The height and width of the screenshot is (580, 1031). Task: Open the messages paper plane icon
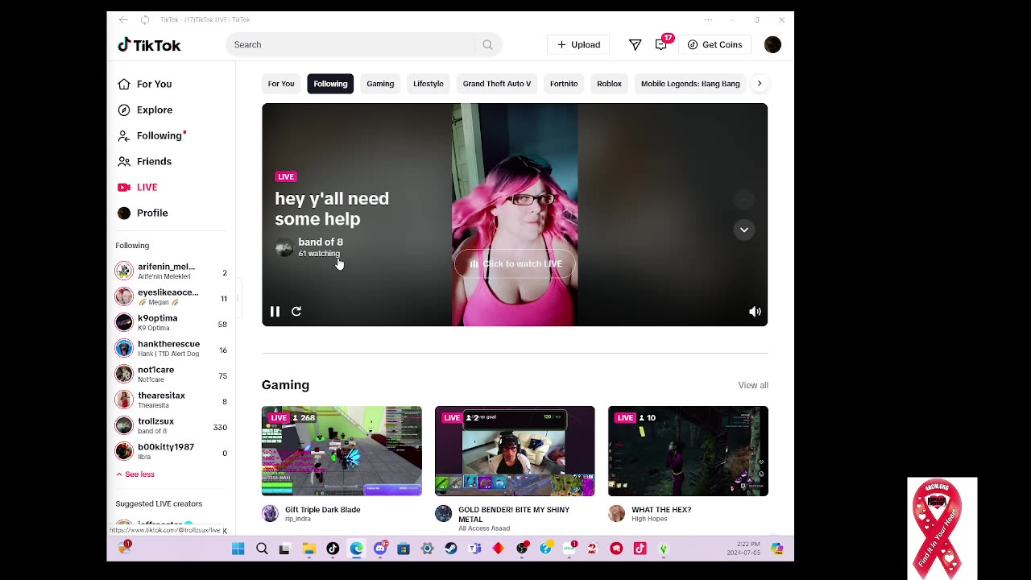(x=635, y=44)
